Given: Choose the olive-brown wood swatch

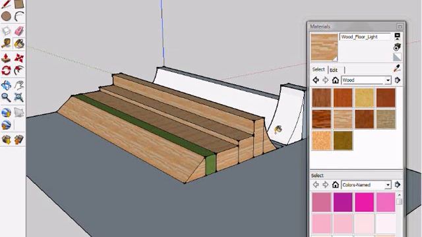Looking at the screenshot, I should point(343,140).
